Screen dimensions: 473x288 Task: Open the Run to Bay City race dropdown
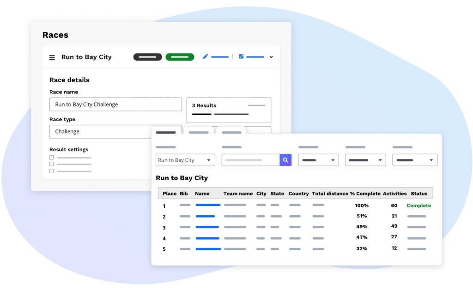185,160
